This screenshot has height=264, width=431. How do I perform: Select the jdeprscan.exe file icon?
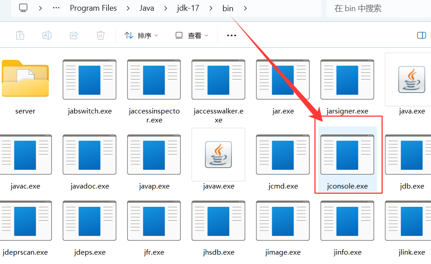click(x=26, y=221)
